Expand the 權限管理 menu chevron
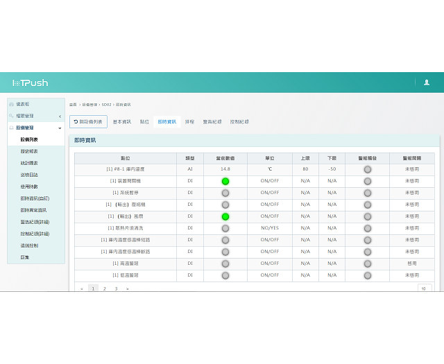The height and width of the screenshot is (364, 444). tap(60, 116)
